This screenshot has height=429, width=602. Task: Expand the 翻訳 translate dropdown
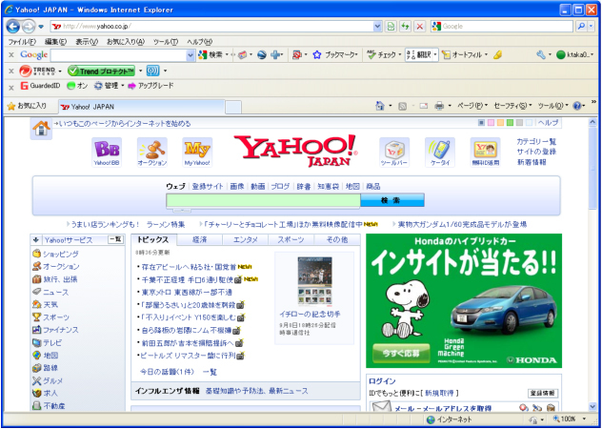[435, 55]
